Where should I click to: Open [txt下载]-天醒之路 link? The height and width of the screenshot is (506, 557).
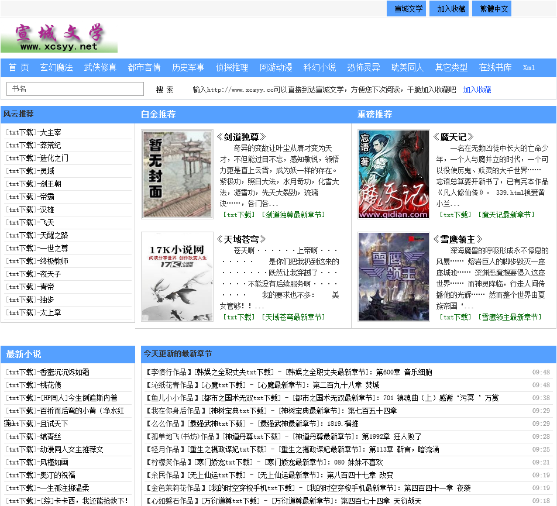click(37, 235)
